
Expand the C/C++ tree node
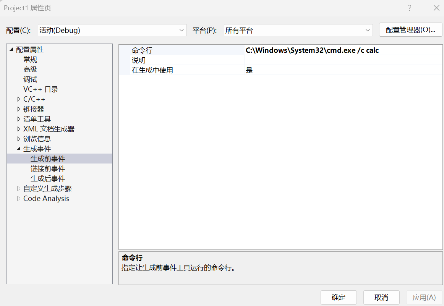tap(19, 99)
